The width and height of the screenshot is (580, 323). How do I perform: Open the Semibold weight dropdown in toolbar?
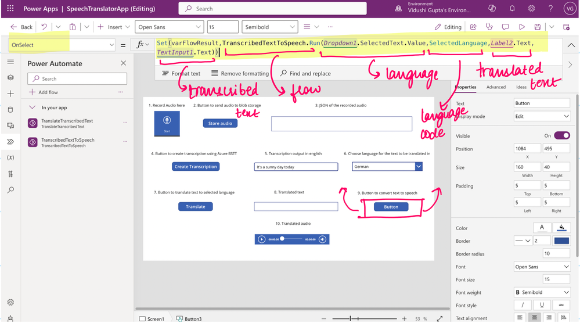(x=269, y=27)
